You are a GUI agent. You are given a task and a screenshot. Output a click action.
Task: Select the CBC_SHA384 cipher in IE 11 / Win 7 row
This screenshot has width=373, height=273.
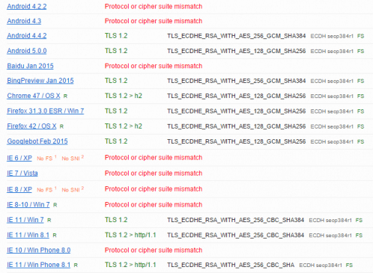pos(236,220)
